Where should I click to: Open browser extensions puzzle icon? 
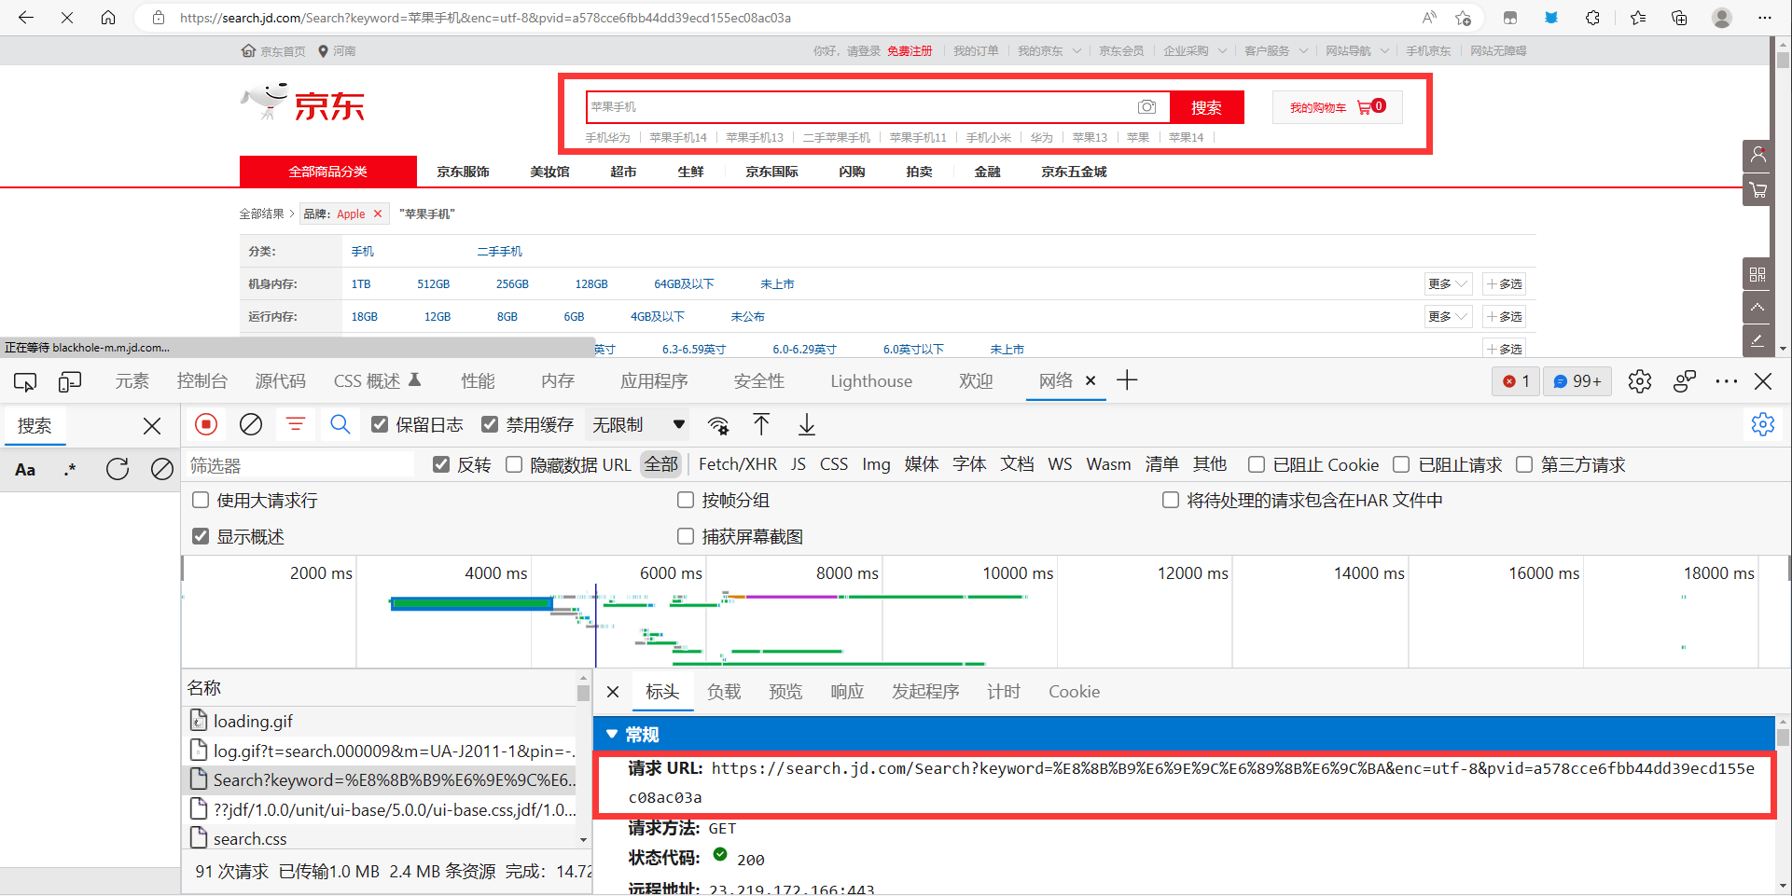tap(1593, 18)
